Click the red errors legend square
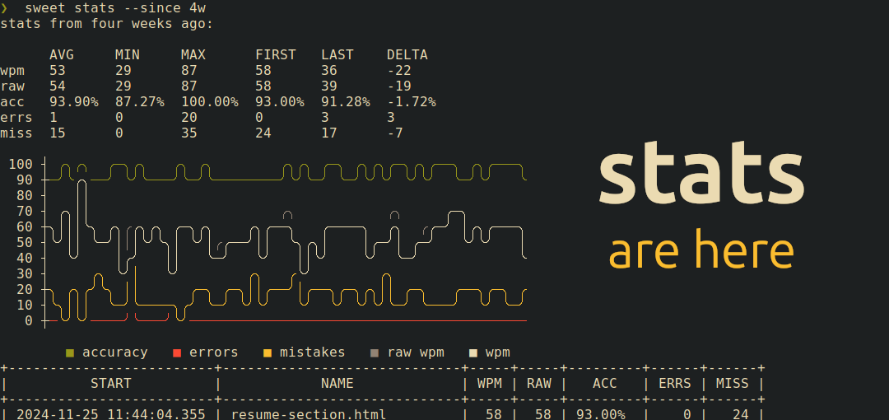 [177, 353]
